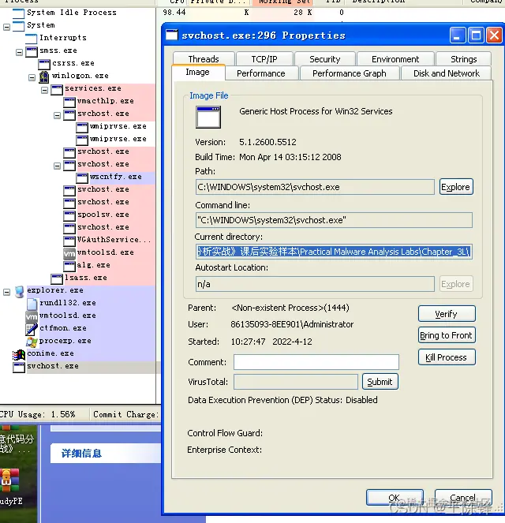
Task: Collapse the System tree node
Action: [x=6, y=27]
